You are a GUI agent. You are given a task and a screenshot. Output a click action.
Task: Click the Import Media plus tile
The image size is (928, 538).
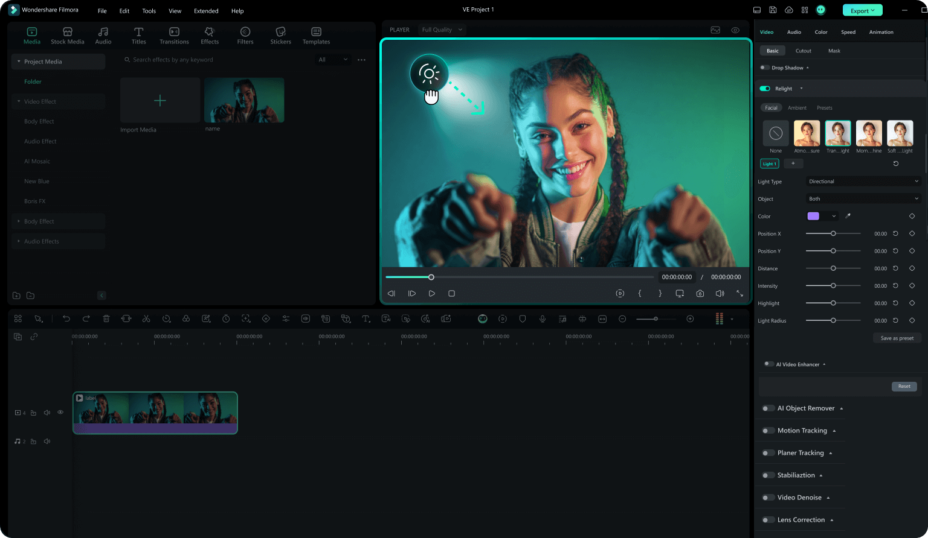click(160, 100)
